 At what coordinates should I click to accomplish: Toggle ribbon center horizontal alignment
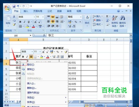(x=53, y=21)
